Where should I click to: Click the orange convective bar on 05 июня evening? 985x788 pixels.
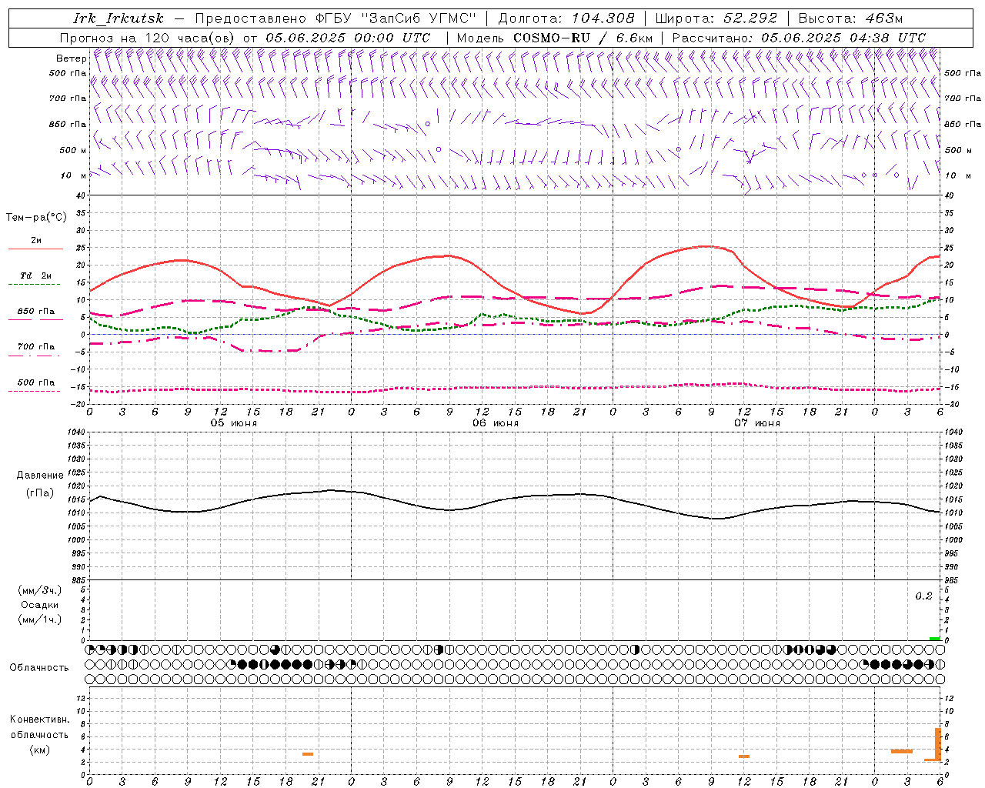(308, 754)
